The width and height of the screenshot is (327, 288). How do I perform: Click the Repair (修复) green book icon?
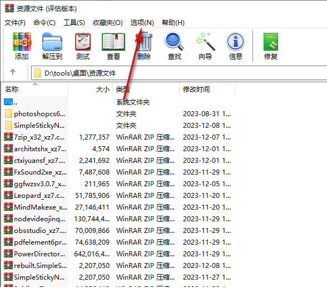click(x=271, y=42)
